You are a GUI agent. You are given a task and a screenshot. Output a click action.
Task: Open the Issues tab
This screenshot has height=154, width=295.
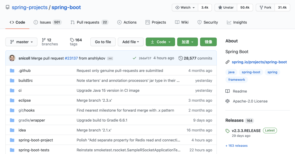point(48,22)
